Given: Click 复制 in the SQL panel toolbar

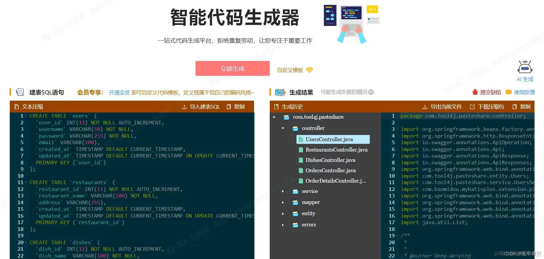Looking at the screenshot, I should tap(239, 107).
